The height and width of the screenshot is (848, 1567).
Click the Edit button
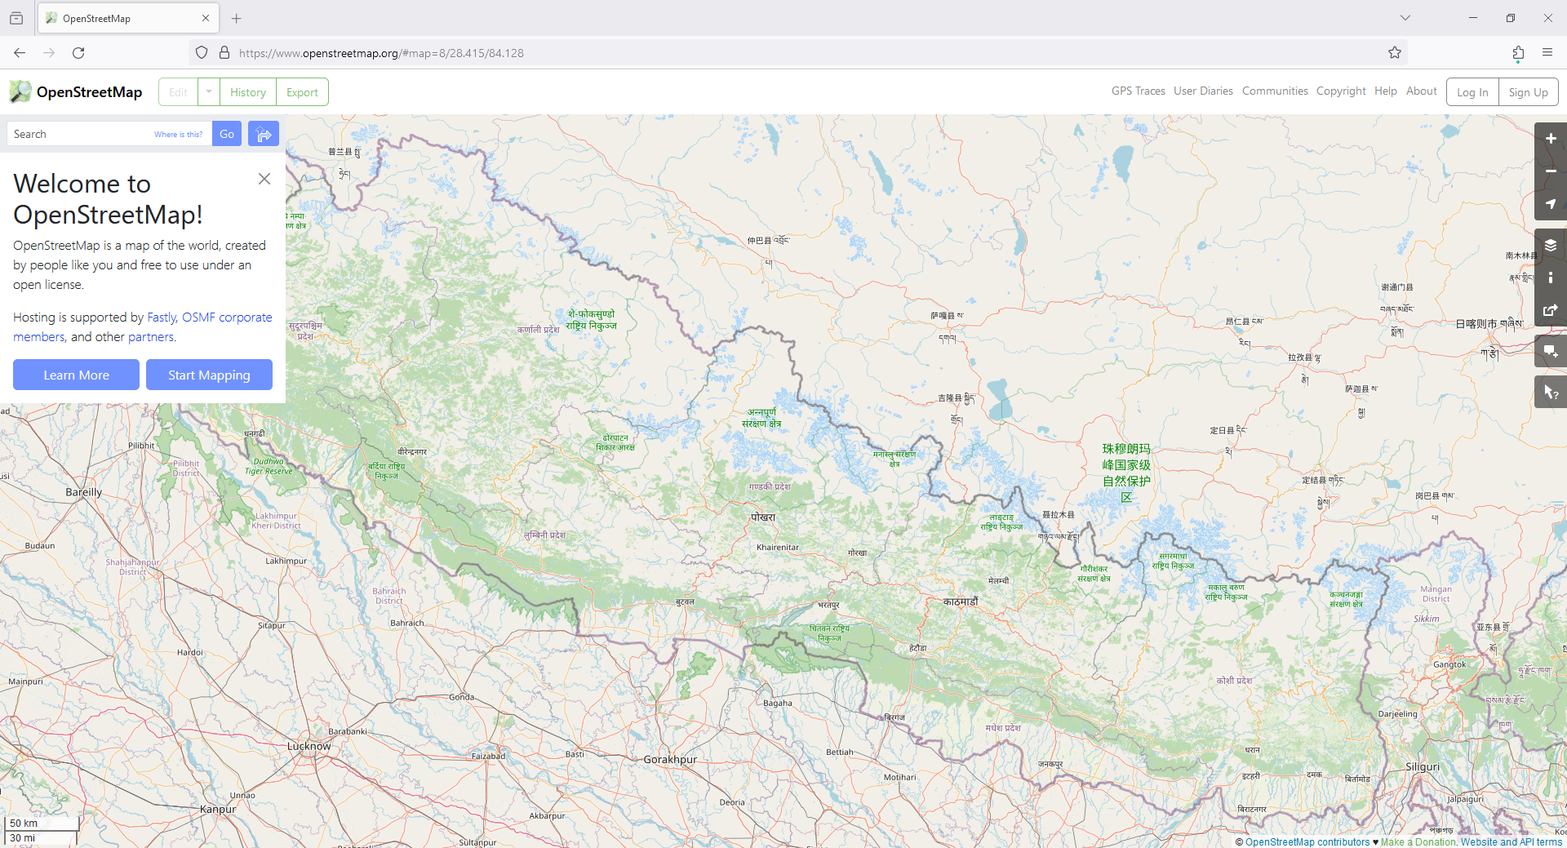(x=178, y=92)
